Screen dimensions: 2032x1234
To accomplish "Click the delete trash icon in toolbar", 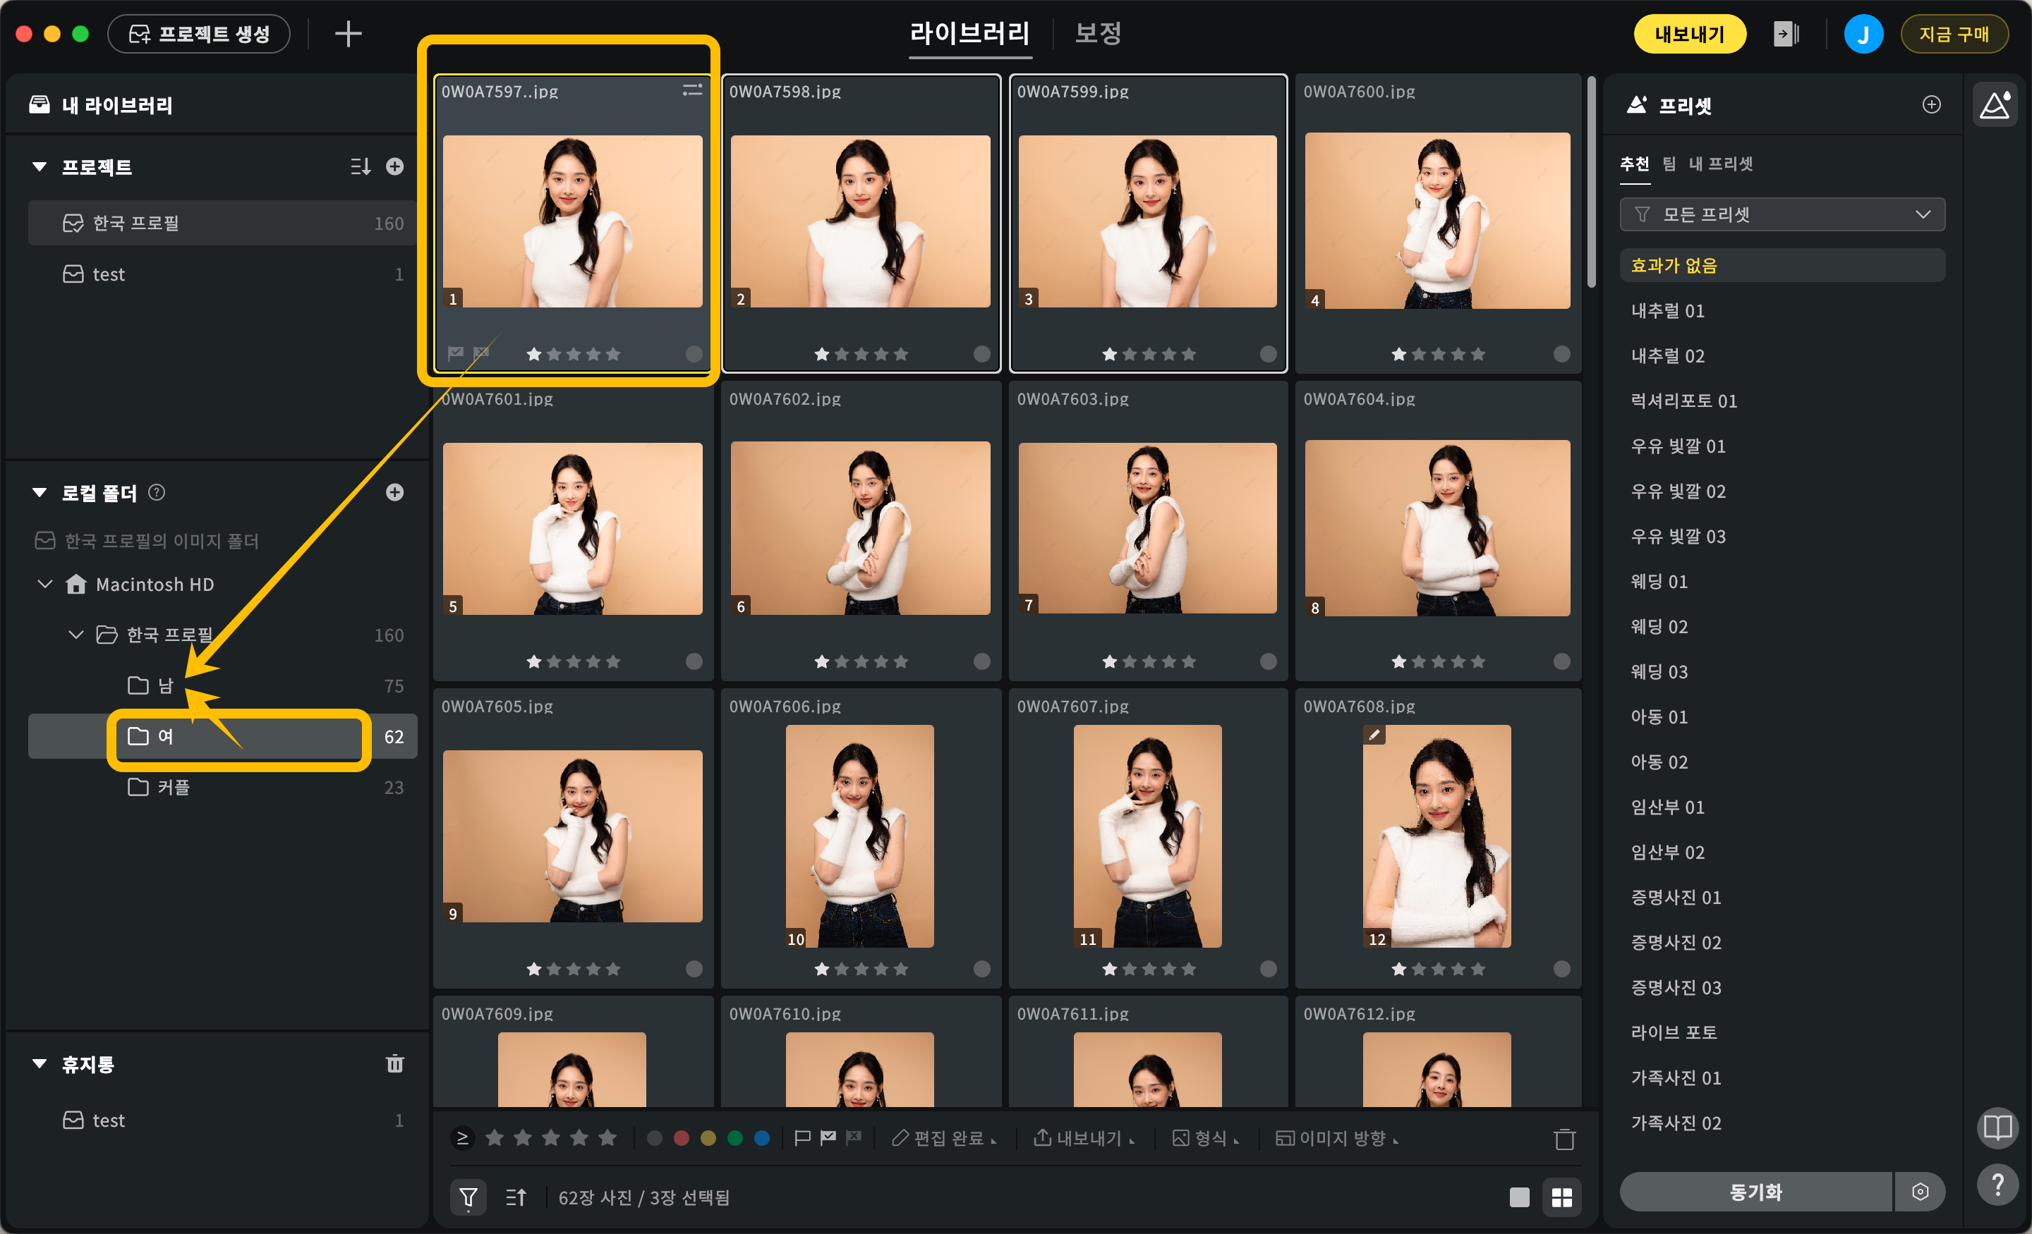I will tap(1564, 1138).
